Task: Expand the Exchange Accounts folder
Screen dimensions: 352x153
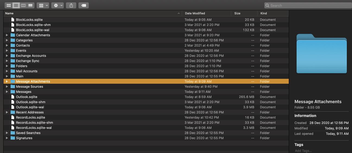Action: pos(7,56)
